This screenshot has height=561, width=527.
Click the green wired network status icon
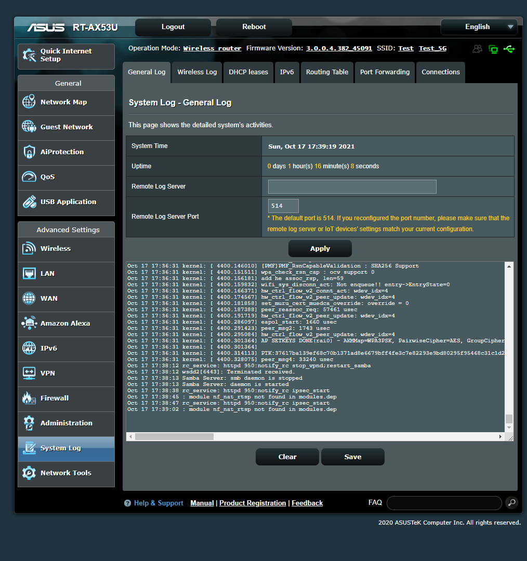coord(493,48)
